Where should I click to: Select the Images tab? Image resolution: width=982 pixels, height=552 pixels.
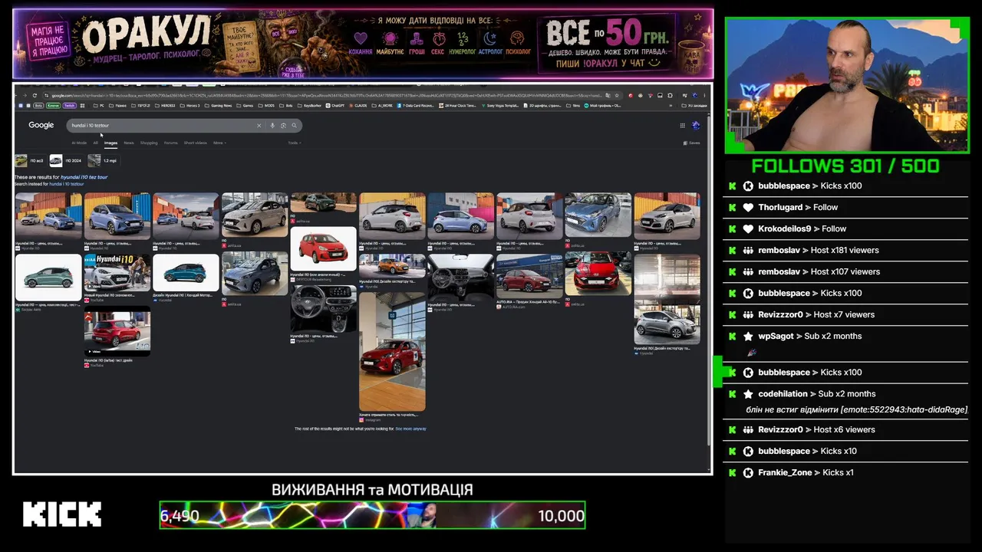111,143
